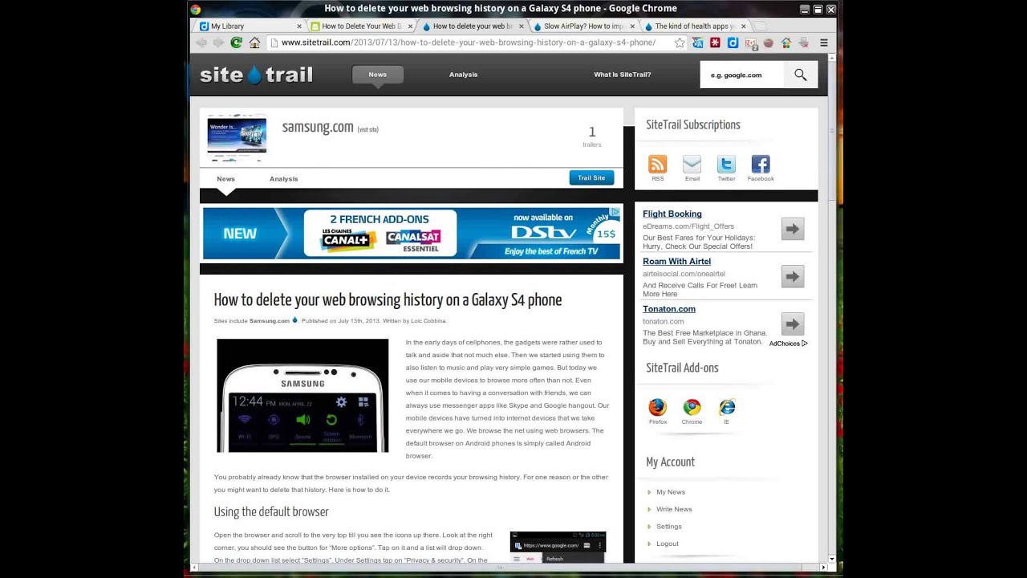Open Write News in My Account
This screenshot has width=1027, height=578.
click(674, 509)
